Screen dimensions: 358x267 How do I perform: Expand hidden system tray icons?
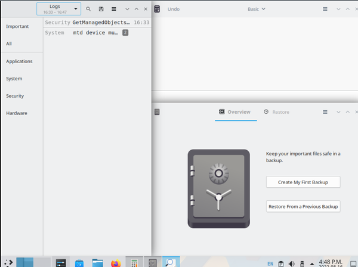[x=312, y=264]
